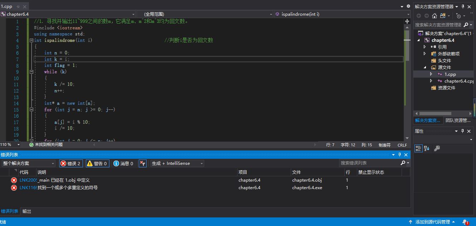Viewport: 476px width, 226px height.
Task: Sort by the 文件 column header
Action: [318, 172]
